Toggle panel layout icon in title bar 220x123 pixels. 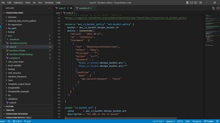pyautogui.click(x=191, y=2)
